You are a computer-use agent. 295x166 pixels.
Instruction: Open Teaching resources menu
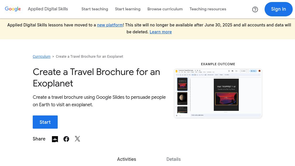(208, 9)
